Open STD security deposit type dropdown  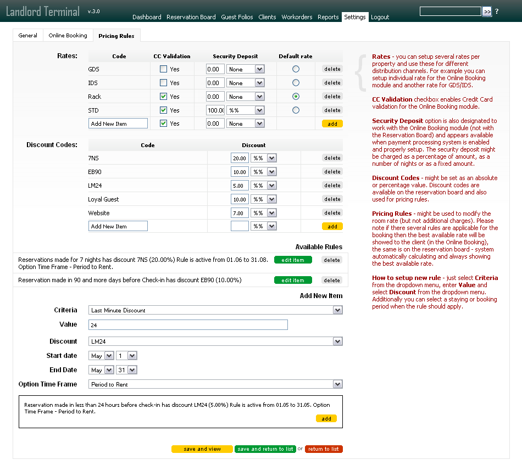(x=246, y=110)
